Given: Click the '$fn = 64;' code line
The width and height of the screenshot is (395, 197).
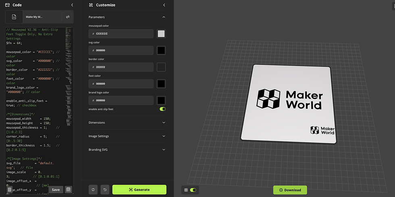Looking at the screenshot, I should point(14,43).
